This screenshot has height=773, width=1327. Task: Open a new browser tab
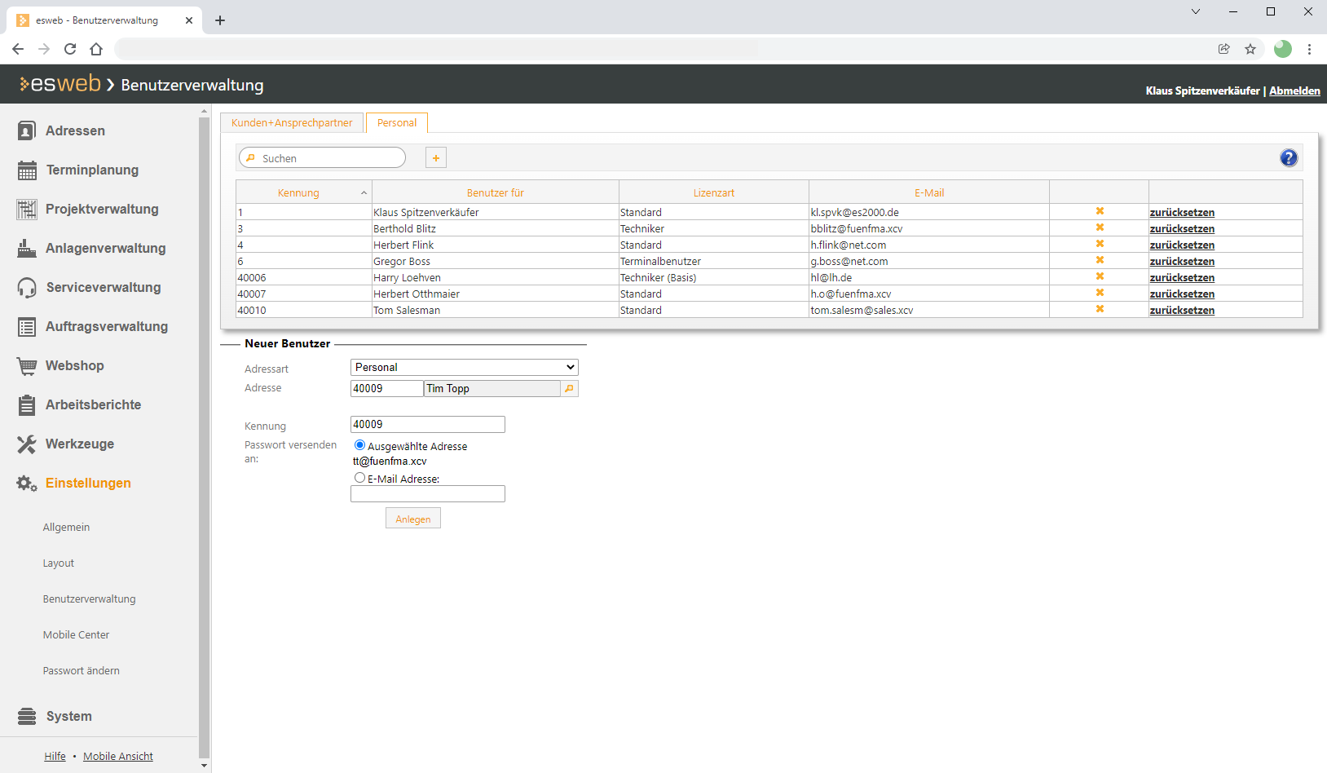[220, 20]
